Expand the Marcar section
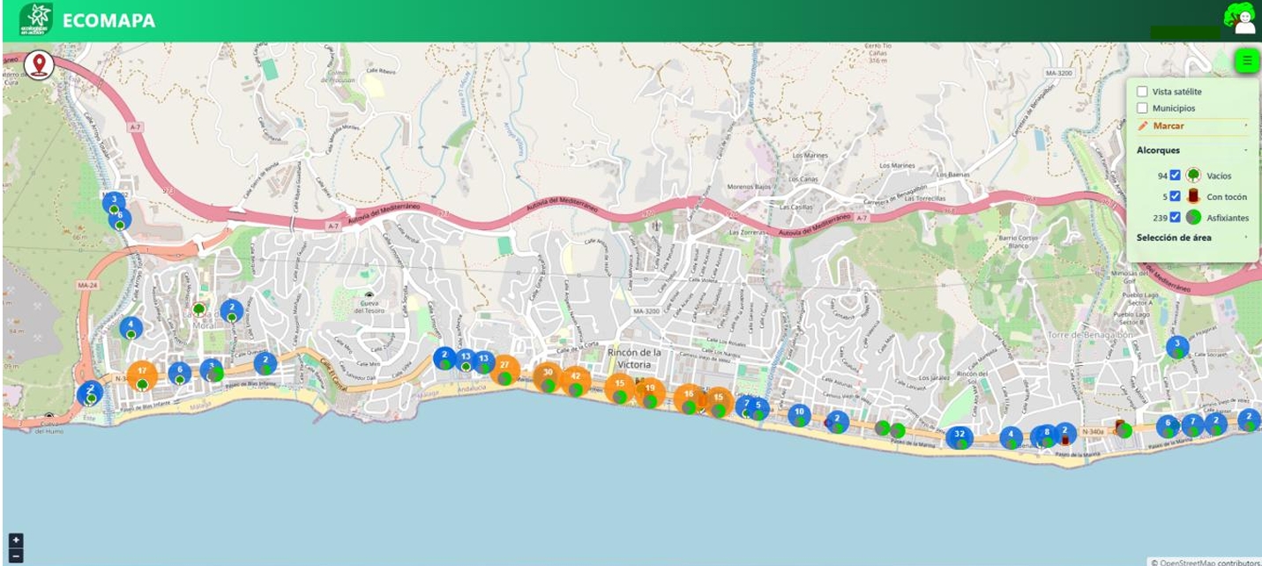1262x566 pixels. coord(1193,126)
